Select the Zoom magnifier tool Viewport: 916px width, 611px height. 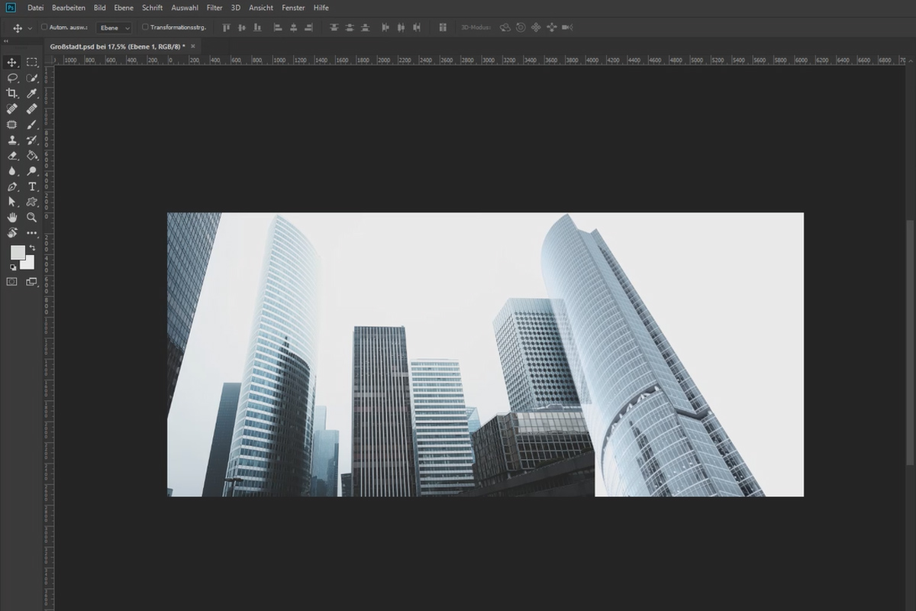point(32,218)
